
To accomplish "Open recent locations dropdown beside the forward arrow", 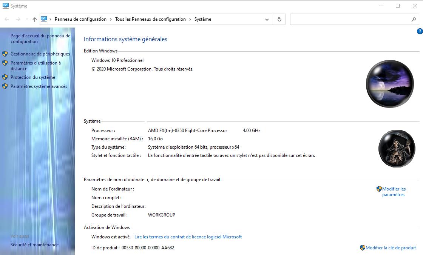I will [x=27, y=19].
